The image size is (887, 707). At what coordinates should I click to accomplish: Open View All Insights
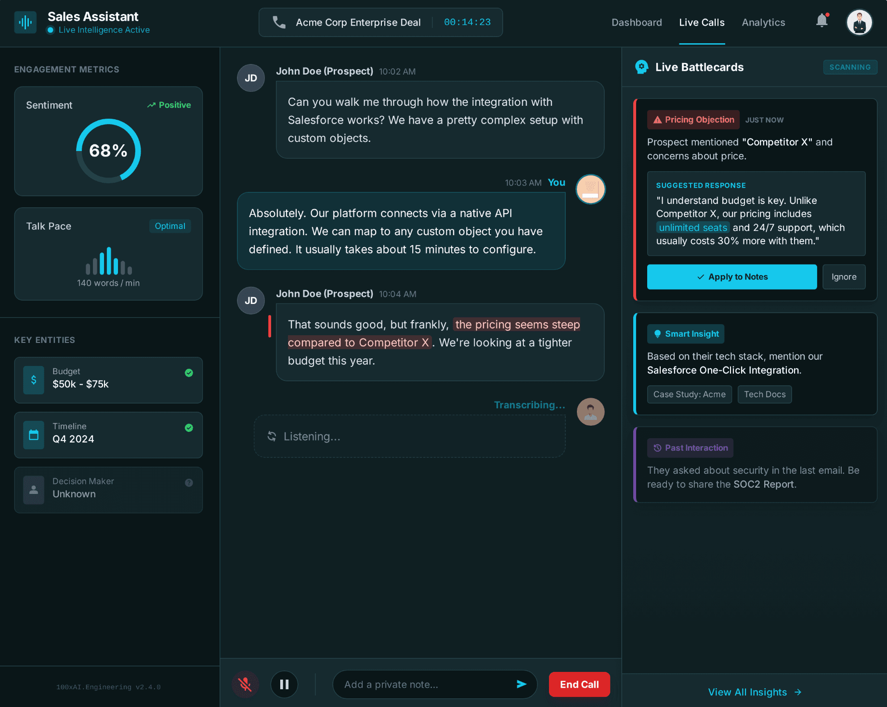click(x=754, y=692)
